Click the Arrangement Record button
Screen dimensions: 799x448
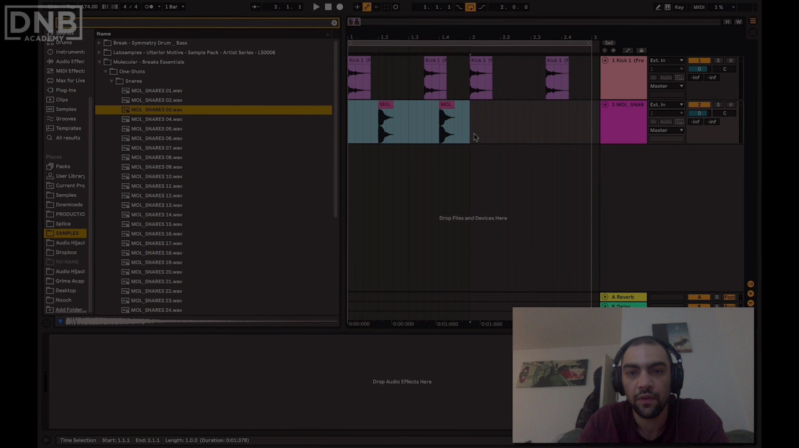(x=340, y=7)
